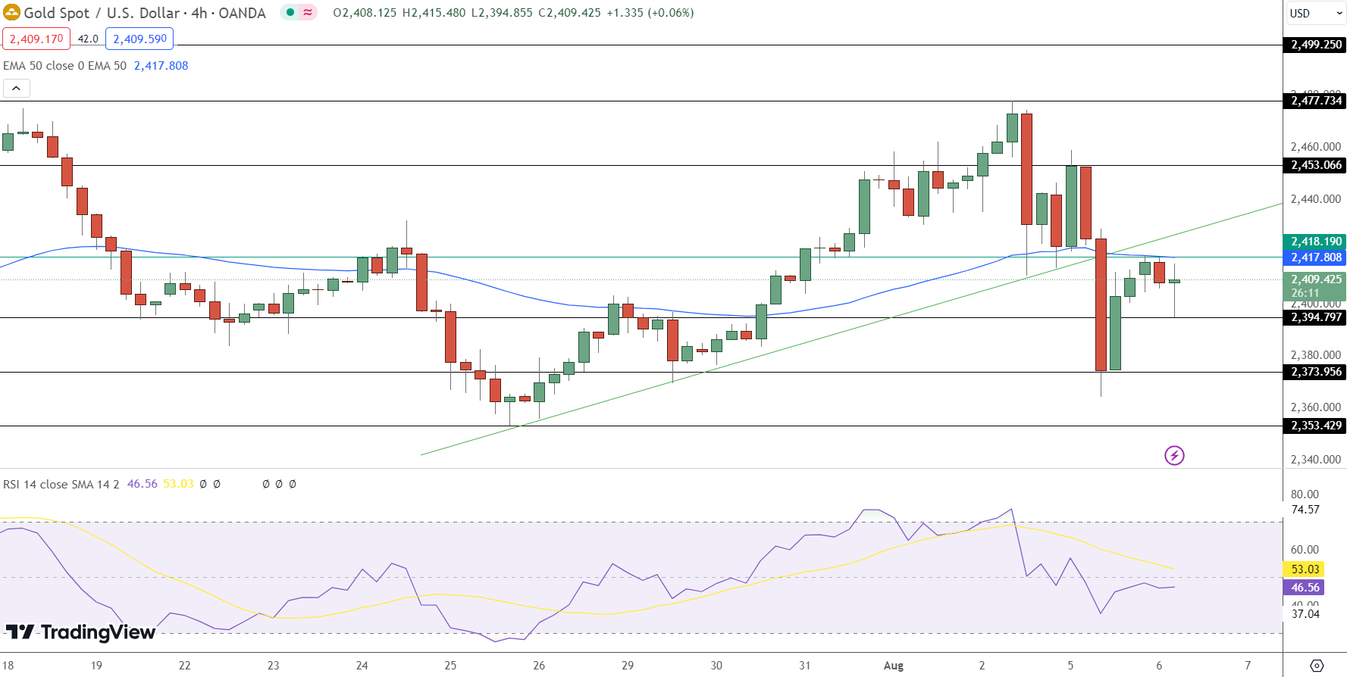Screen dimensions: 1347x677
Task: Select the RSI 14 indicator legend
Action: [x=61, y=484]
